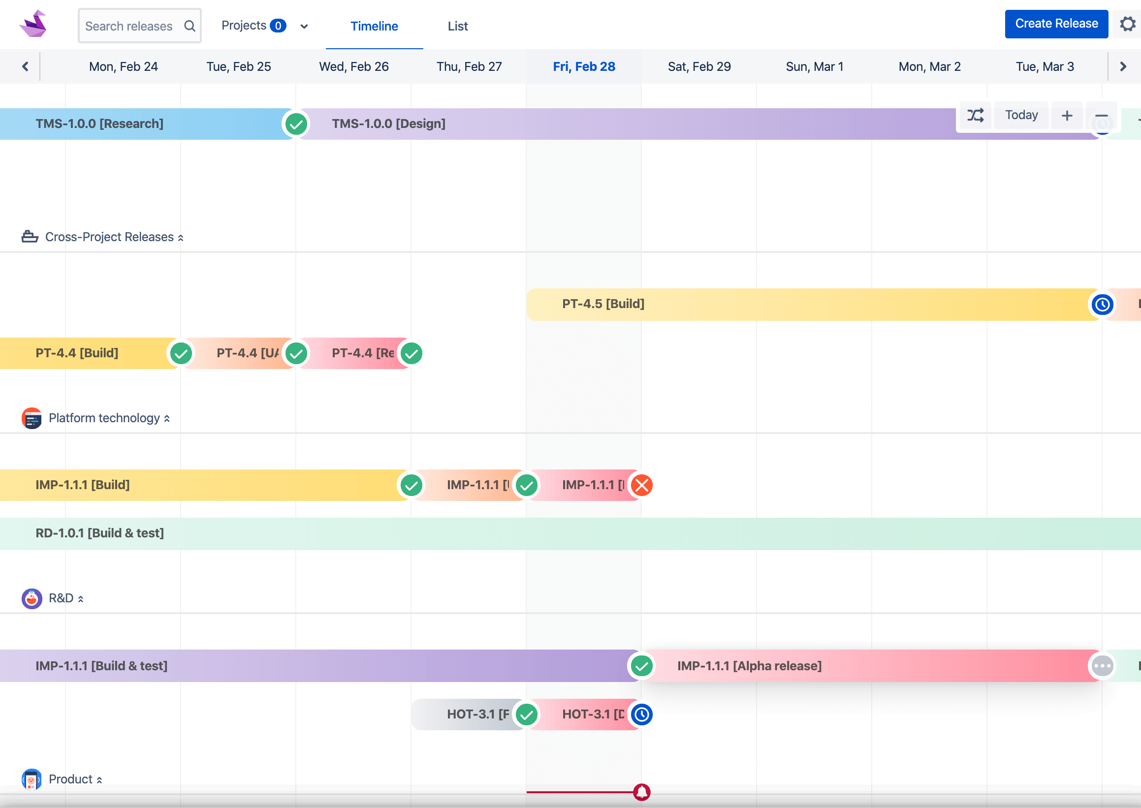Click the Today button on timeline

pyautogui.click(x=1022, y=116)
